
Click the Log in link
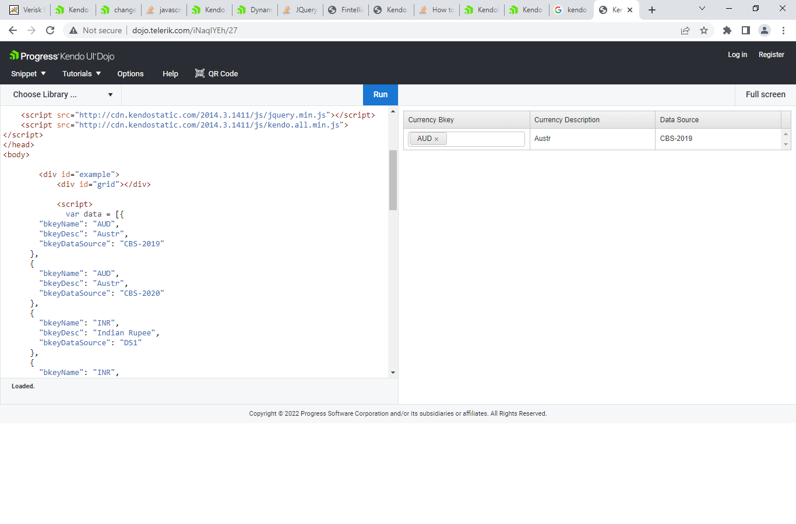(737, 55)
